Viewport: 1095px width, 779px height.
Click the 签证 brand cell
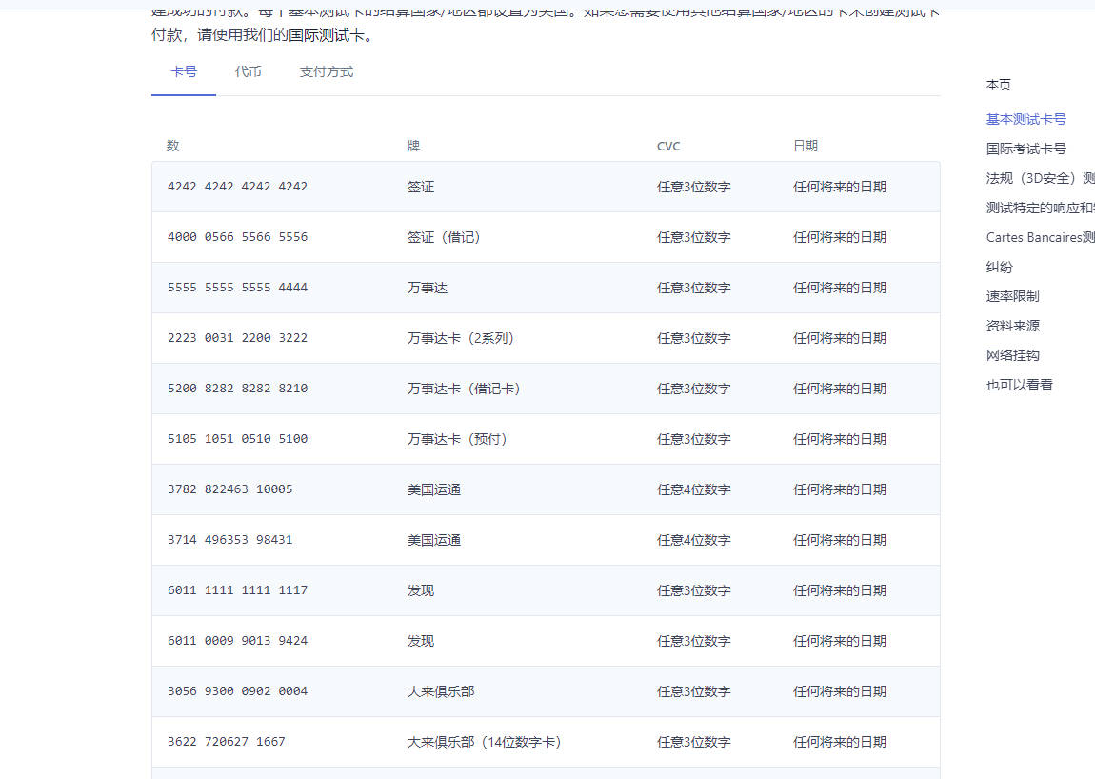(x=421, y=188)
